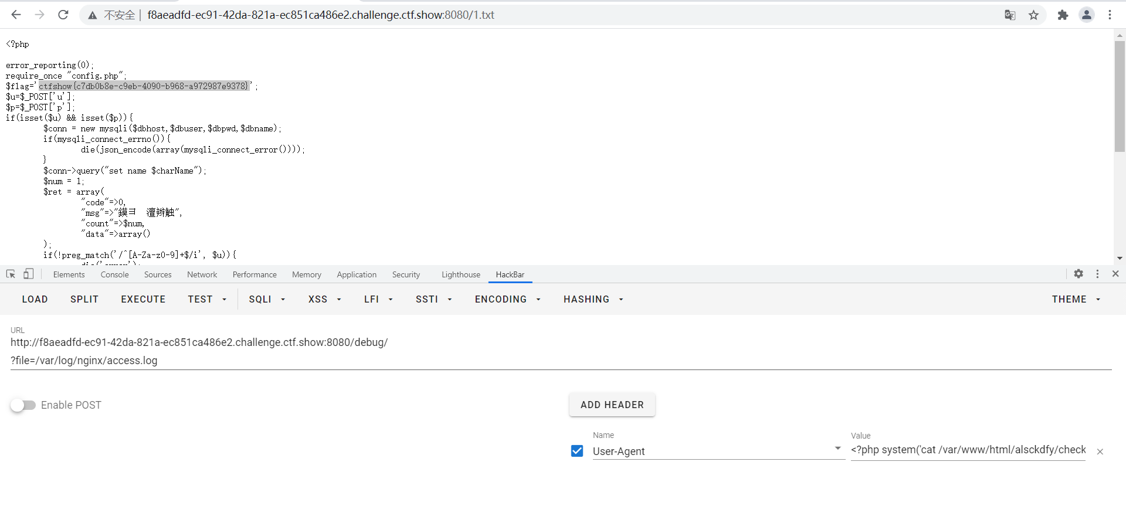This screenshot has width=1126, height=516.
Task: Click the scrollbar down arrow
Action: pos(1120,258)
